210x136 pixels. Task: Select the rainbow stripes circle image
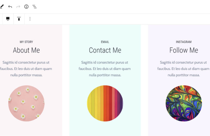105,103
